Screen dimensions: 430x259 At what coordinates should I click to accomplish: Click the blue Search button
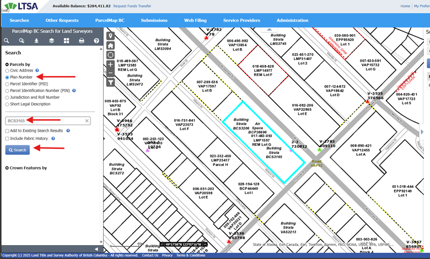18,150
